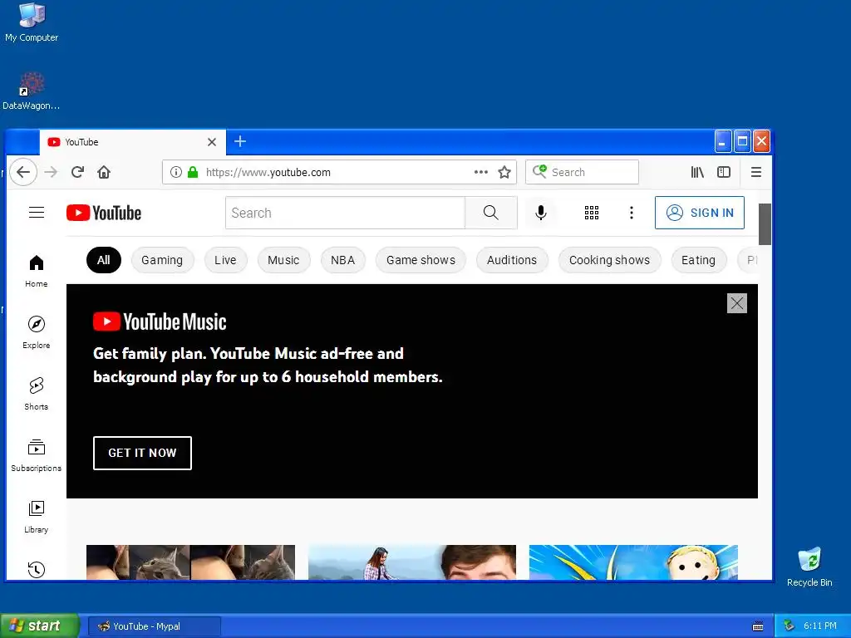Open My Computer desktop icon
Viewport: 851px width, 638px height.
click(32, 22)
